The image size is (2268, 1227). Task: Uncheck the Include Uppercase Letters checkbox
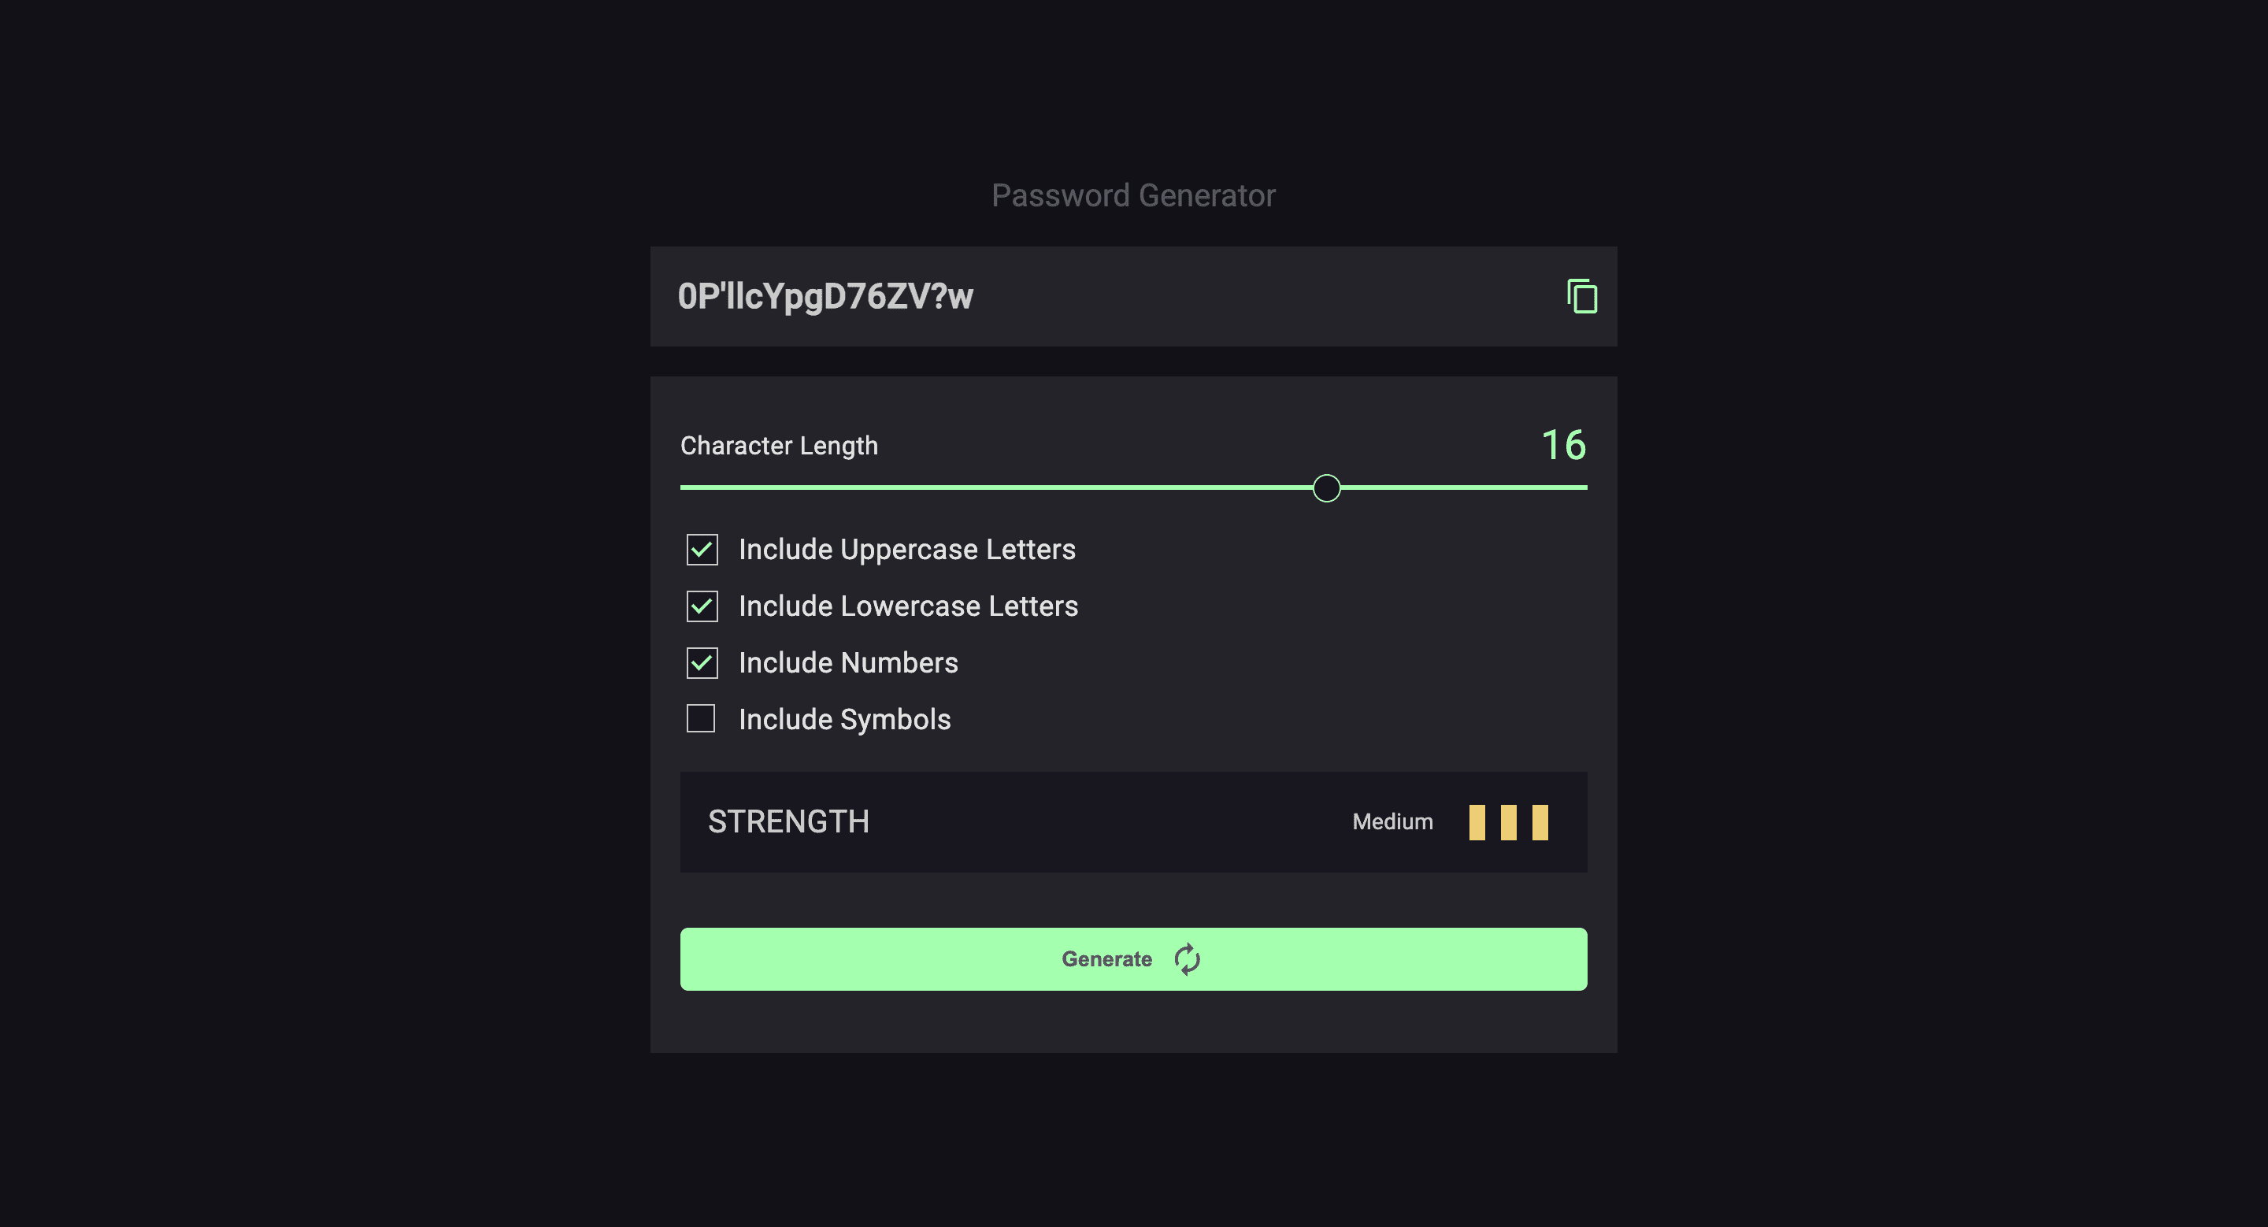[x=702, y=549]
